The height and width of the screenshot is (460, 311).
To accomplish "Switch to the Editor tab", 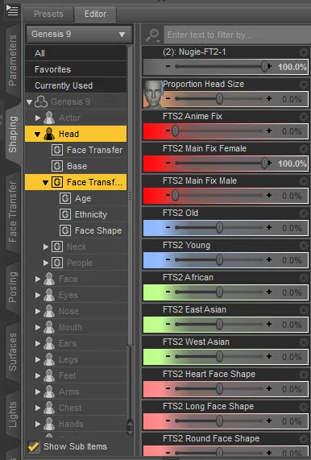I will (x=95, y=14).
